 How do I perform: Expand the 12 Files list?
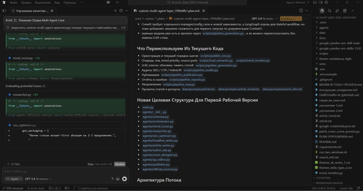click(14, 164)
